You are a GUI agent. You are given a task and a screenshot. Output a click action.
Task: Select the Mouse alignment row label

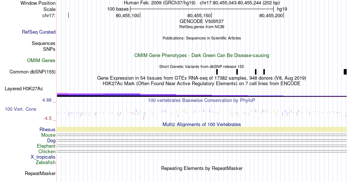click(48, 135)
